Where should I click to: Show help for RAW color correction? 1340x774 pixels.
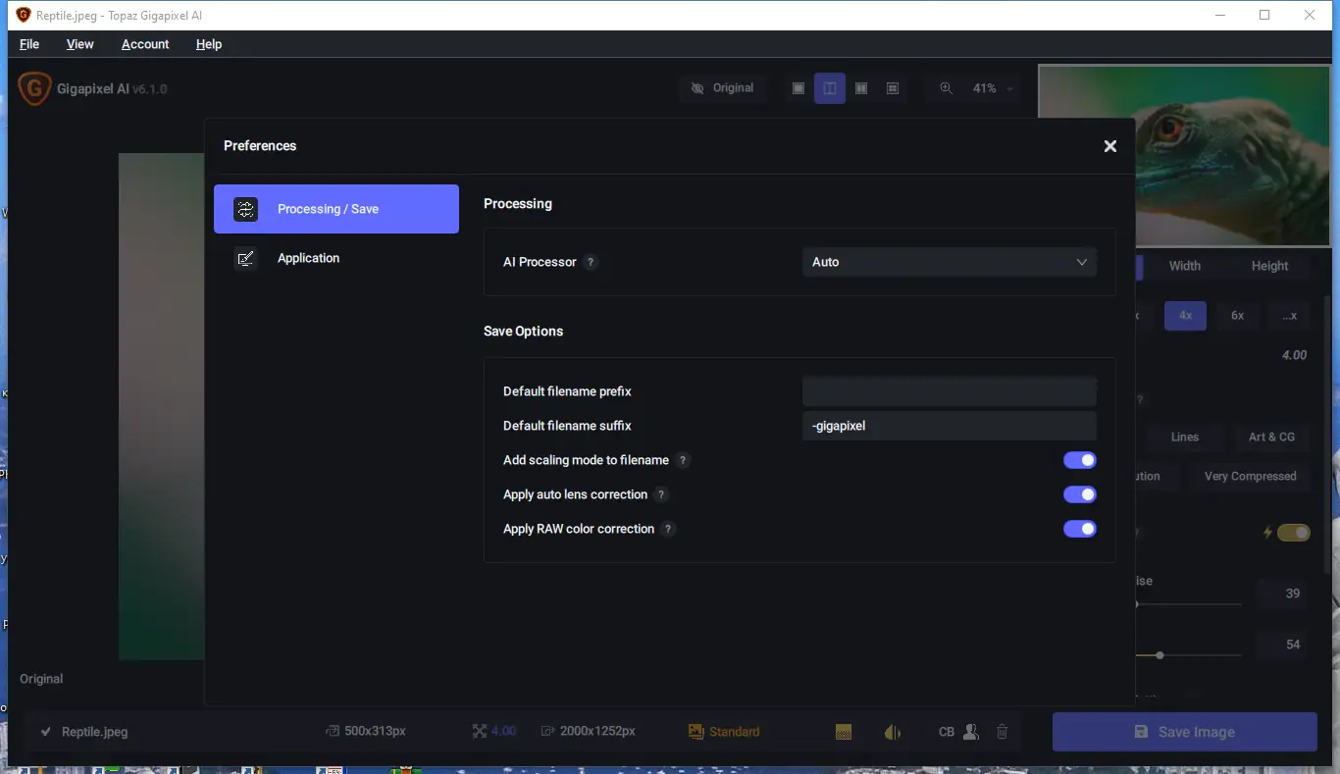(669, 529)
